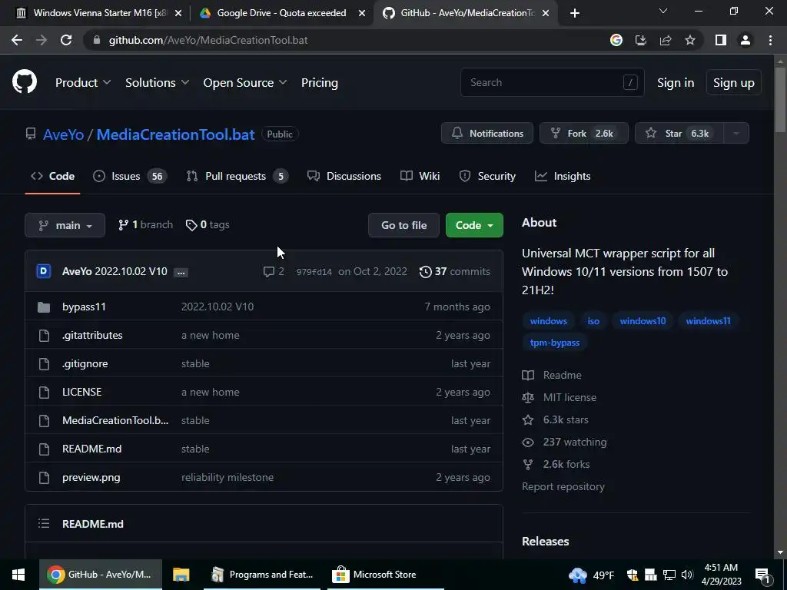Click the install app icon in the address bar
Image resolution: width=787 pixels, height=590 pixels.
(x=641, y=40)
